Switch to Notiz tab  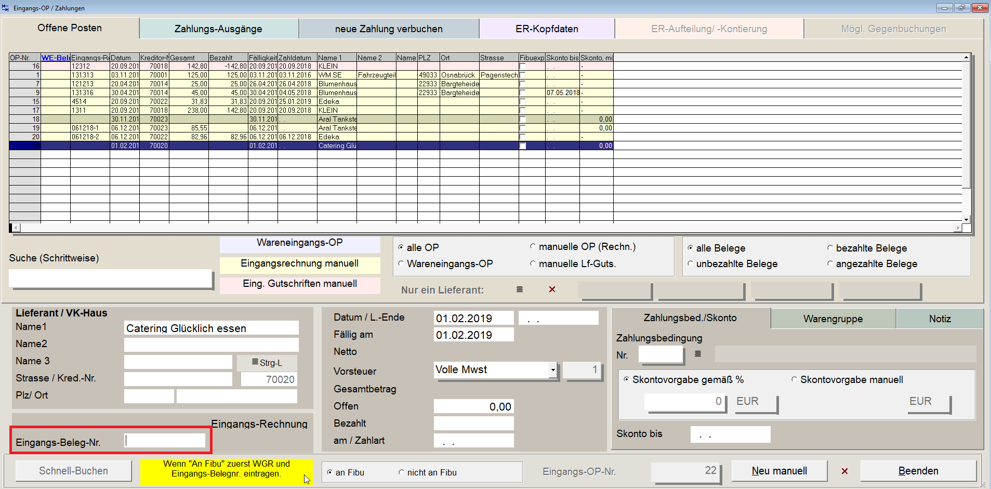(940, 319)
